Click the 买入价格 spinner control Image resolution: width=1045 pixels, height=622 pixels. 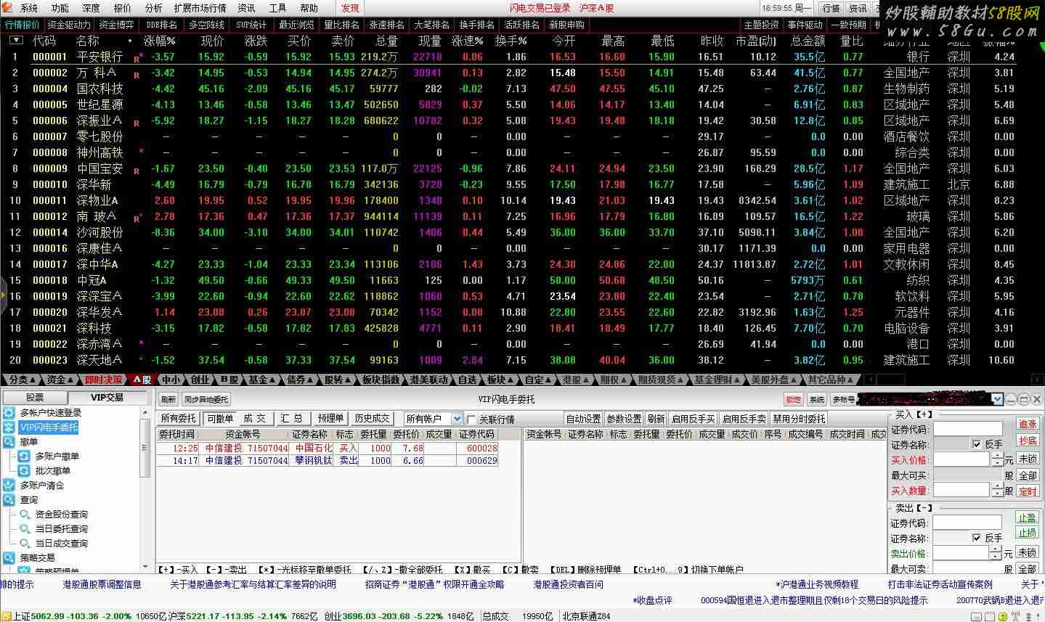pyautogui.click(x=996, y=459)
